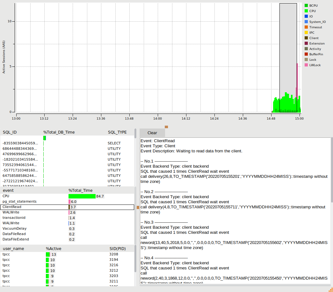Click the Lock legend swatch

[306, 59]
